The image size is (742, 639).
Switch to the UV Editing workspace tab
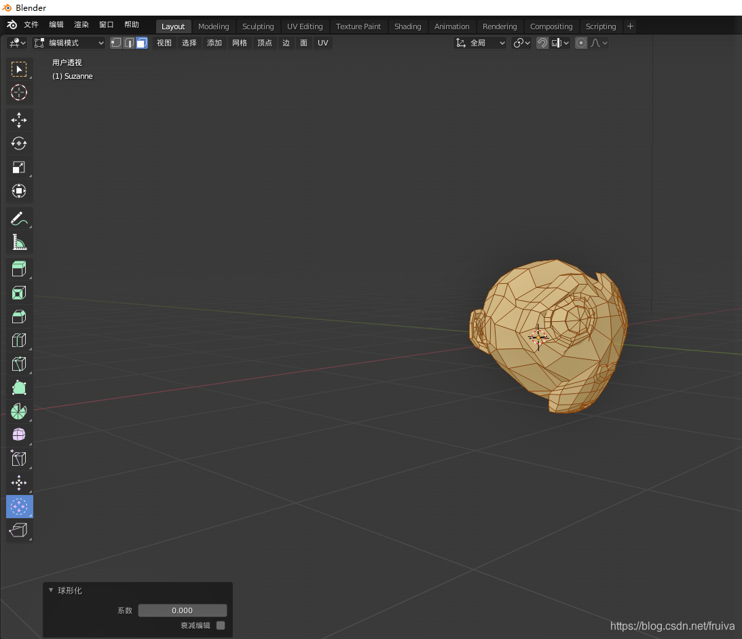click(x=305, y=26)
